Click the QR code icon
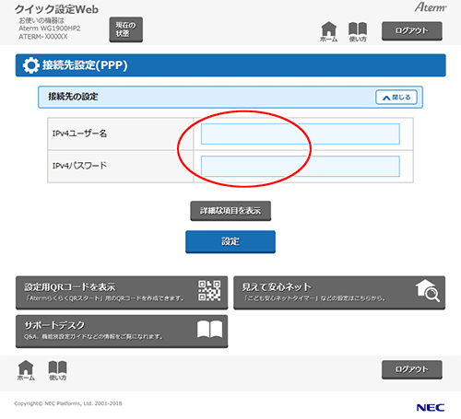461x419 pixels. pos(209,291)
